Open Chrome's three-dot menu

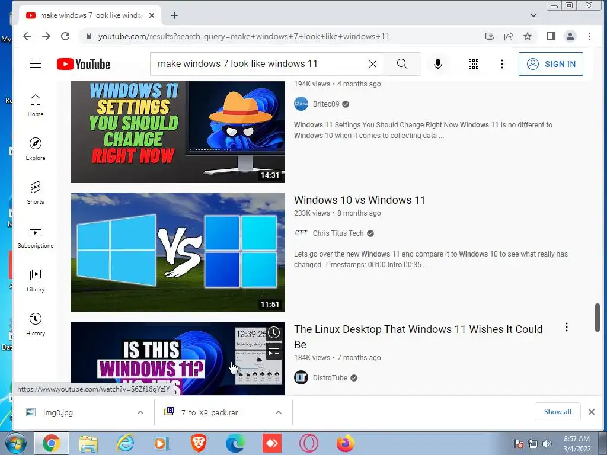pyautogui.click(x=589, y=36)
